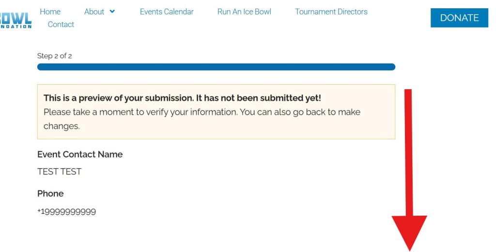Open the Contact page link
Screen dimensions: 496x252
coord(61,24)
